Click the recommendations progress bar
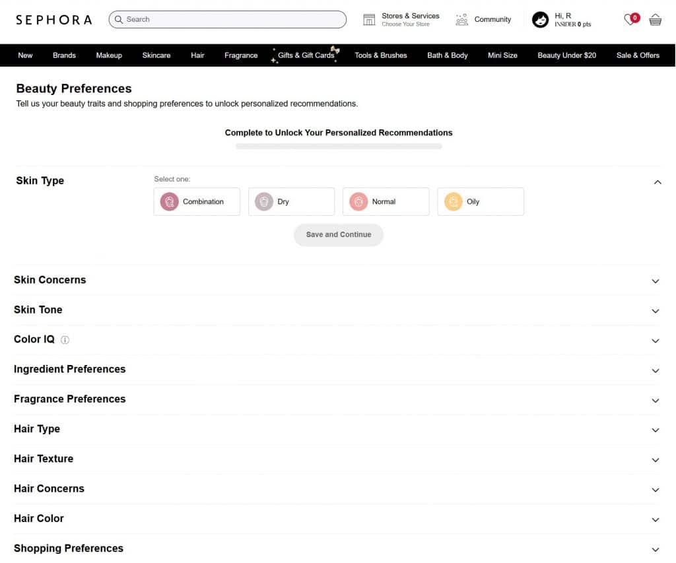Screen dimensions: 676x563 pyautogui.click(x=338, y=146)
